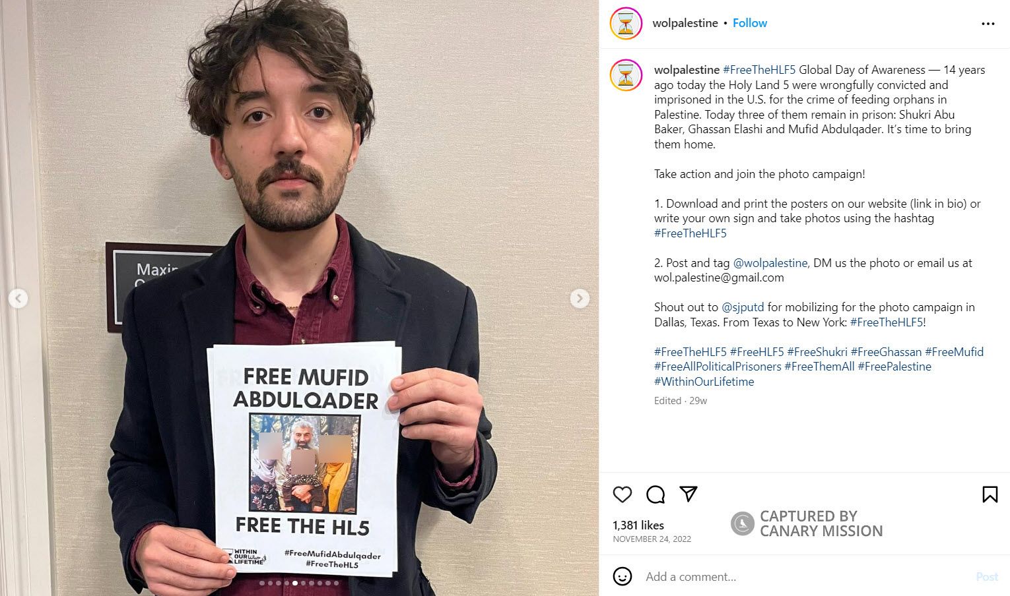Like the post with the heart icon
1010x596 pixels.
click(x=622, y=494)
